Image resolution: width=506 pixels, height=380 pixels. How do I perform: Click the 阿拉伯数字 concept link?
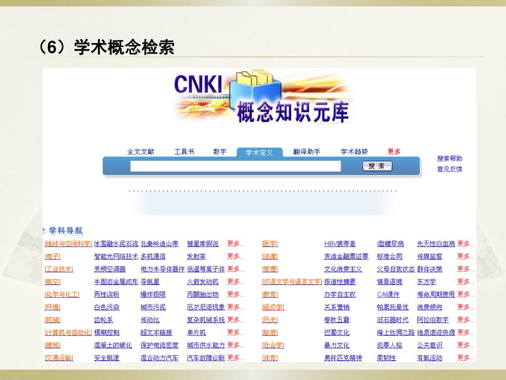point(432,320)
